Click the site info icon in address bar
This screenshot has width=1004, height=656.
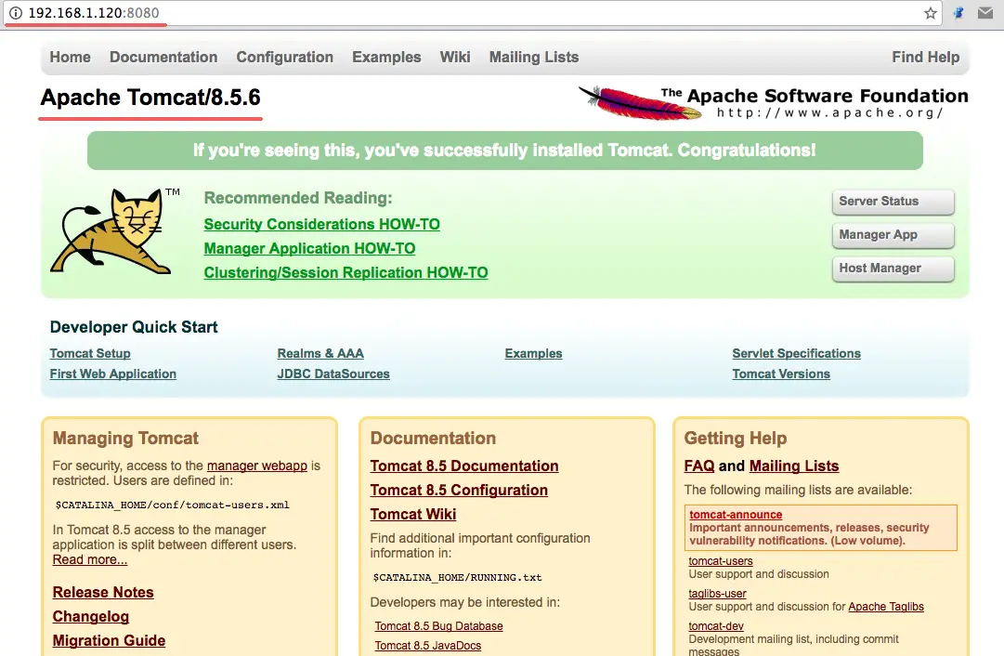16,13
